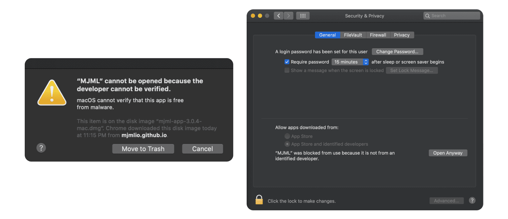Switch to the FileVault tab
508x219 pixels.
click(x=353, y=35)
